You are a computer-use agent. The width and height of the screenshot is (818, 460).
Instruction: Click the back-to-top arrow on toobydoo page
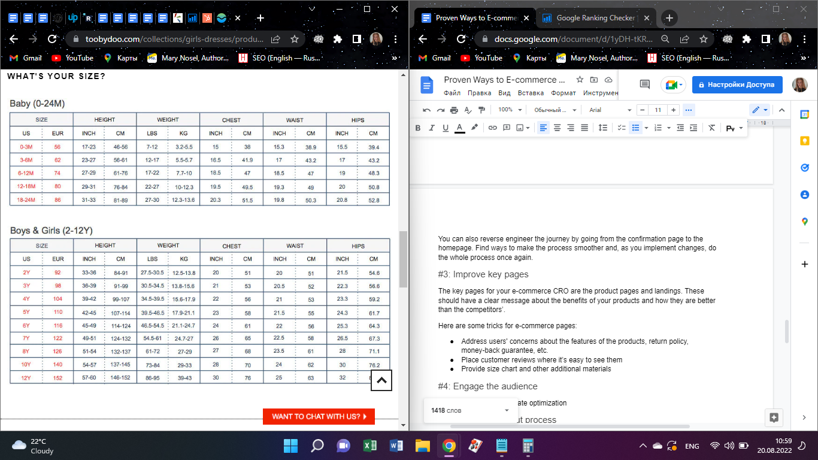[x=381, y=380]
